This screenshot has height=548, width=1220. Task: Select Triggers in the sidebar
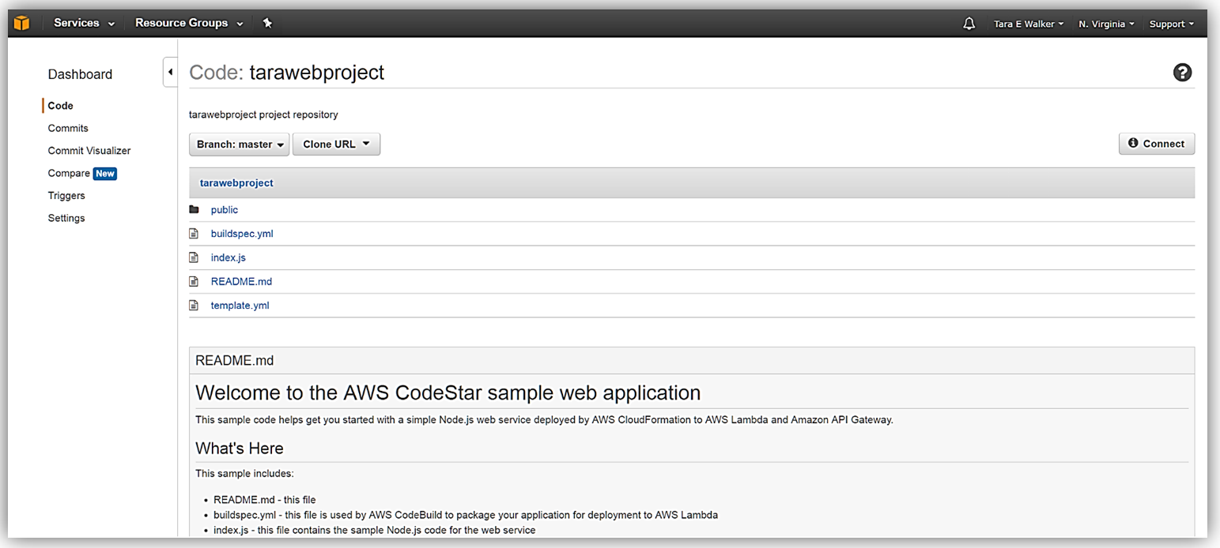point(66,196)
